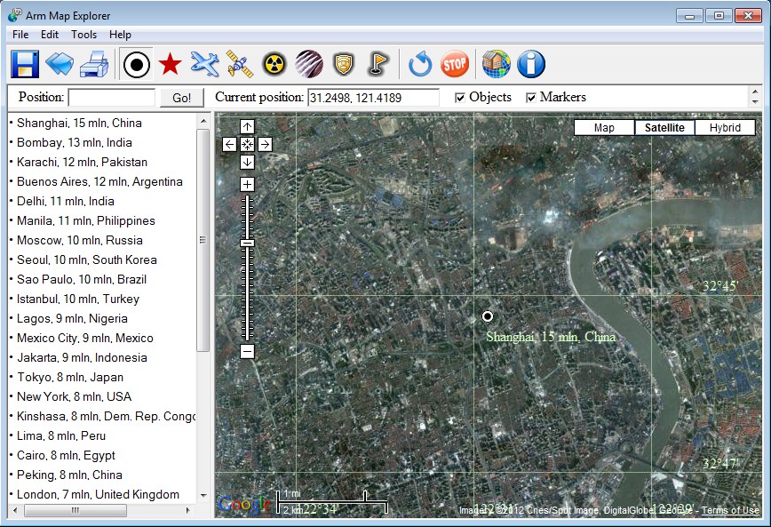Image resolution: width=771 pixels, height=527 pixels.
Task: Click the satellite icon in toolbar
Action: point(239,64)
